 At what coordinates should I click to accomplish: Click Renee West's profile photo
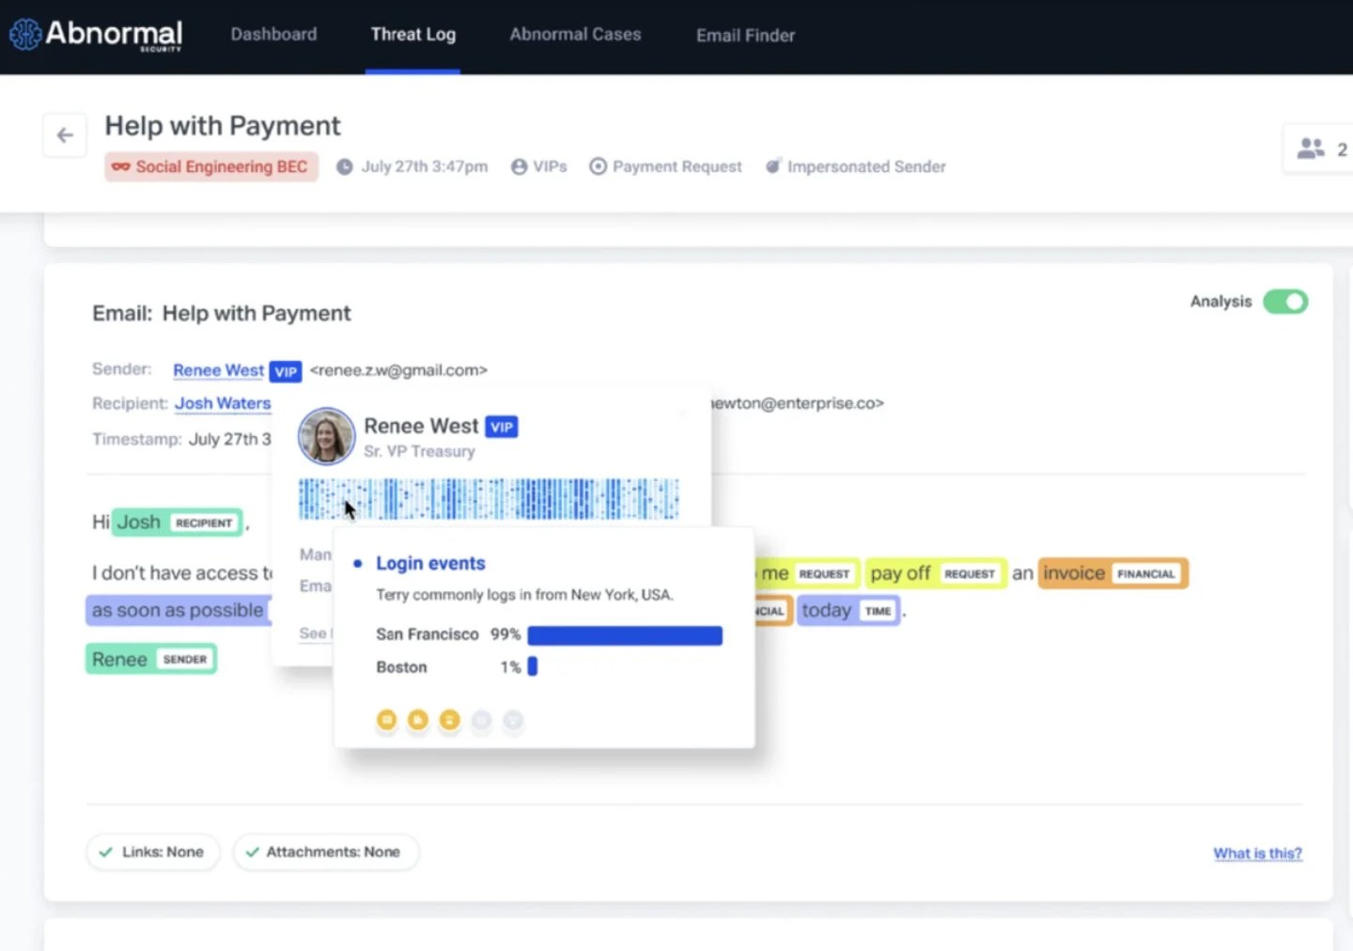pyautogui.click(x=326, y=436)
